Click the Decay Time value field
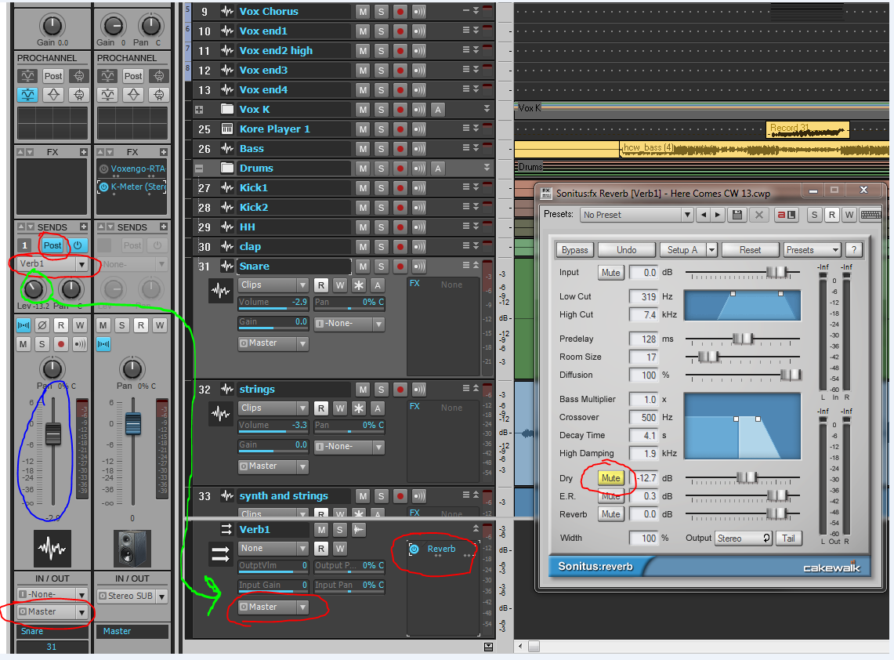The height and width of the screenshot is (660, 894). click(x=642, y=435)
